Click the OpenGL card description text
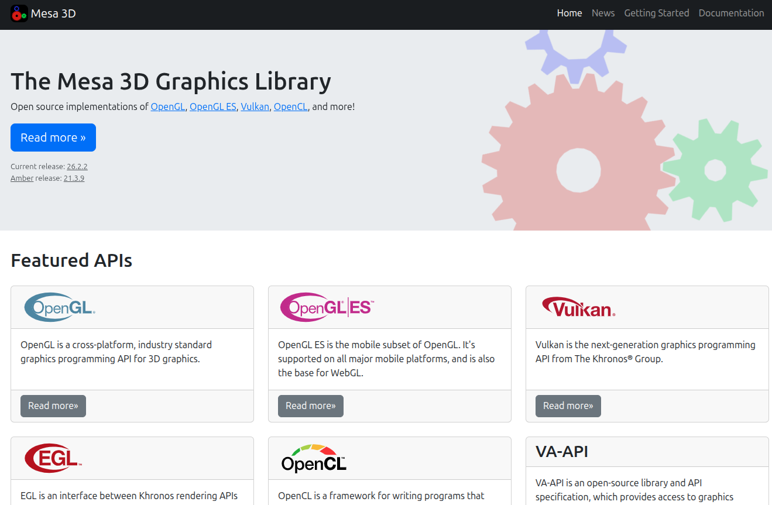 pos(116,352)
